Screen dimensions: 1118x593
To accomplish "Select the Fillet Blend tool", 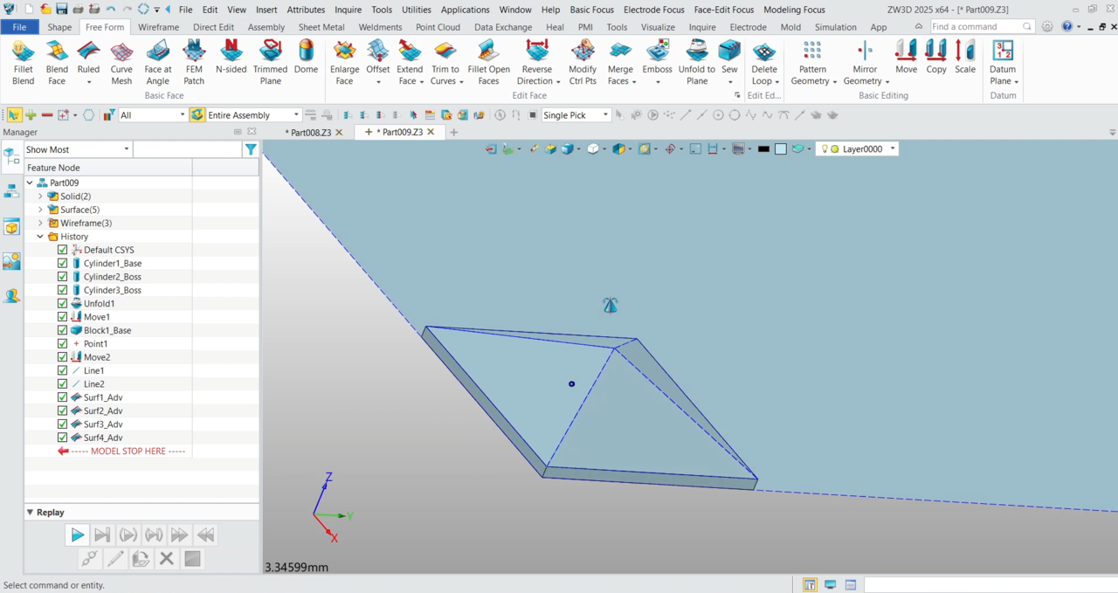I will (24, 61).
